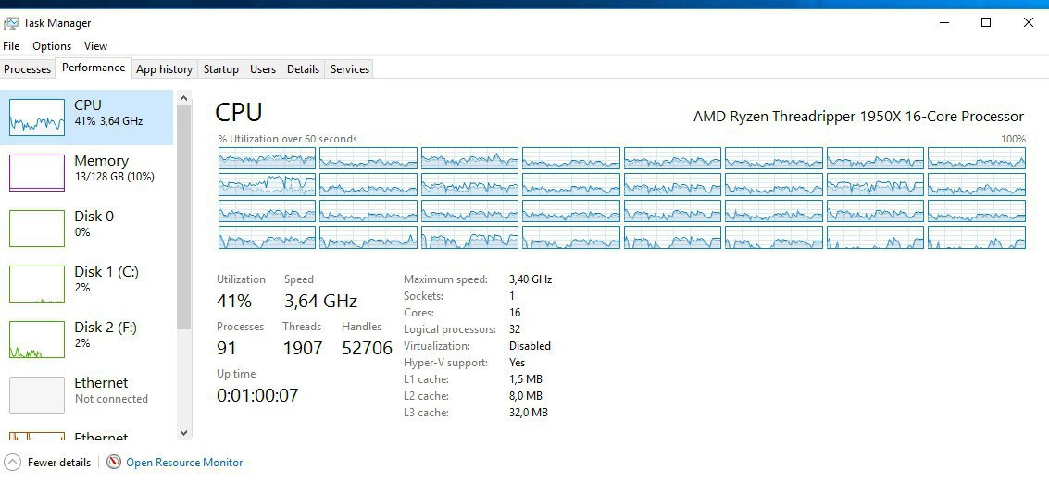Maximize the Task Manager window

(x=985, y=23)
